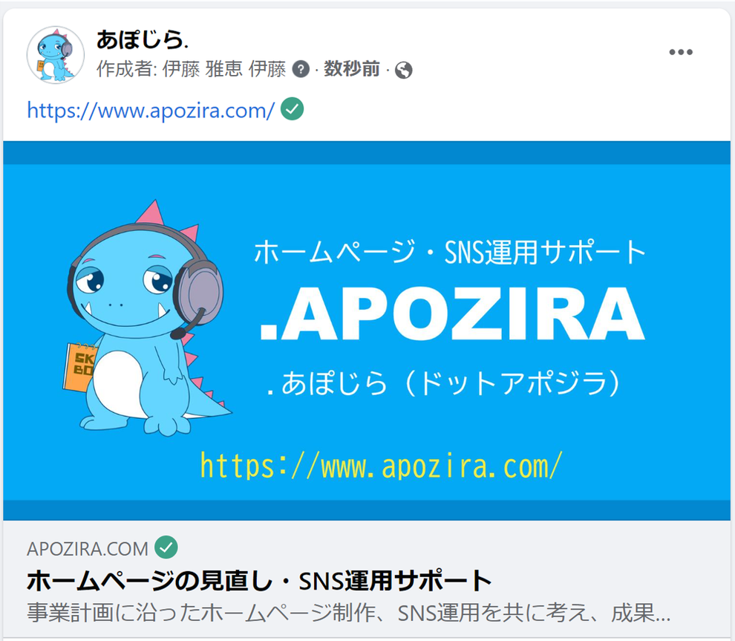This screenshot has height=641, width=735.
Task: Click green checkmark next to APOZIRA.COM
Action: [x=166, y=547]
